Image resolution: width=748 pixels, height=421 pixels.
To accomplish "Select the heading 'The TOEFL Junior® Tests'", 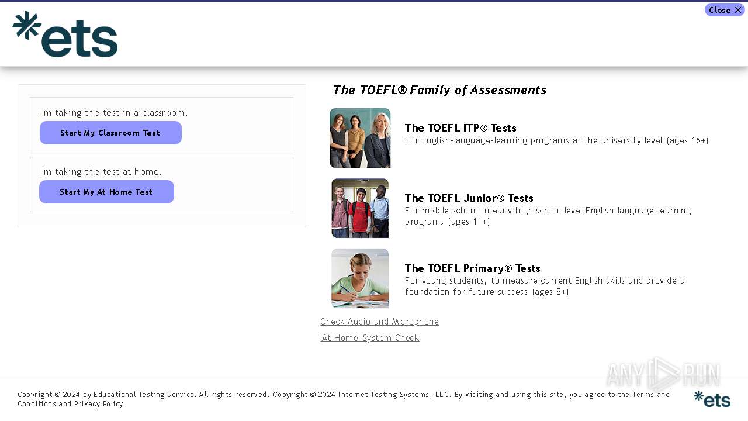I will pyautogui.click(x=469, y=198).
